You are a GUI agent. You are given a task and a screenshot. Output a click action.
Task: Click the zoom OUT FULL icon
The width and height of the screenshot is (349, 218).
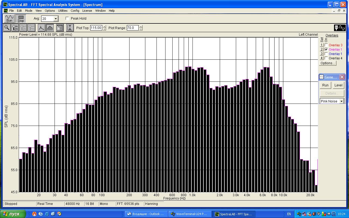click(x=32, y=28)
